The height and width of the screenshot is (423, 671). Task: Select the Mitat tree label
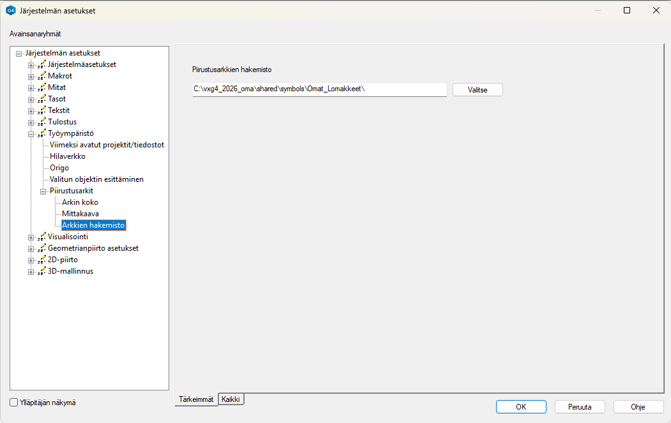(x=57, y=87)
